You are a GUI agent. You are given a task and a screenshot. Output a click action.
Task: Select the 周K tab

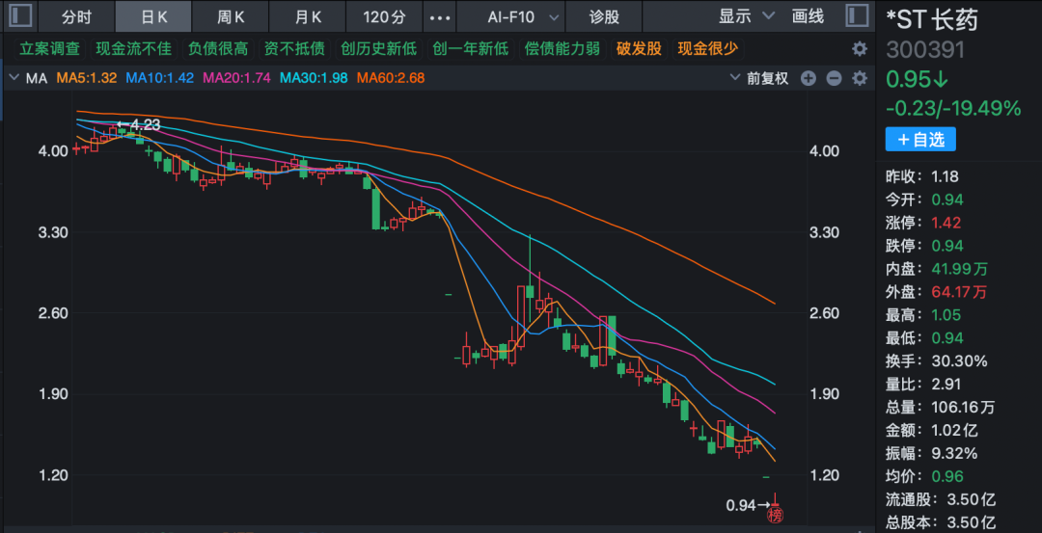tap(231, 17)
